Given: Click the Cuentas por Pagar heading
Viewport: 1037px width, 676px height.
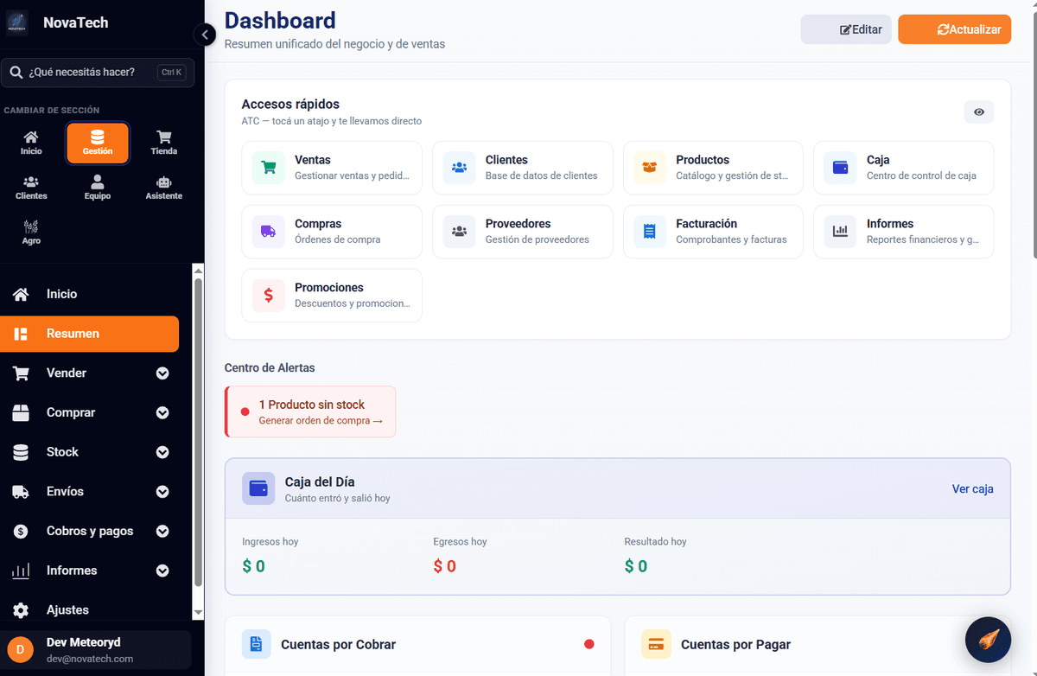Looking at the screenshot, I should pyautogui.click(x=735, y=644).
